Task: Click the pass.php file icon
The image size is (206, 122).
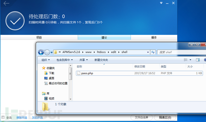Action: coord(79,73)
